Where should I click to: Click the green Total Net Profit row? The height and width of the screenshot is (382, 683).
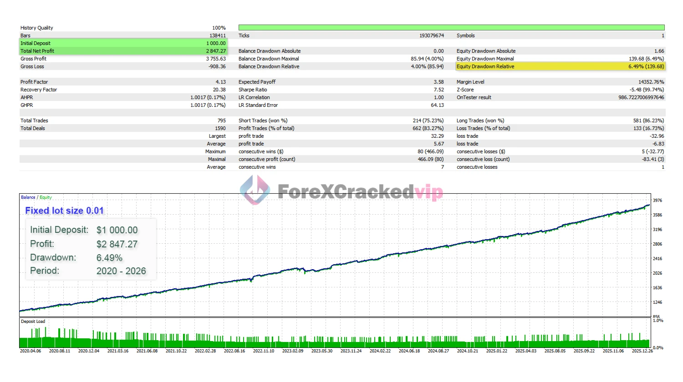(x=123, y=51)
